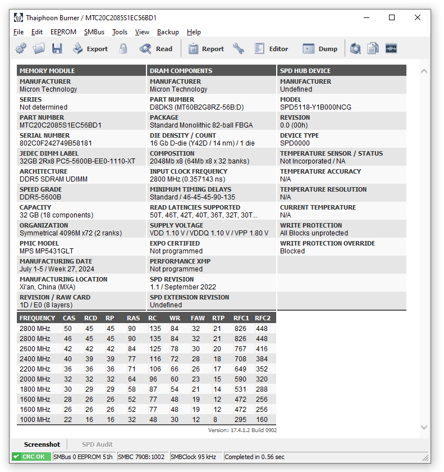The width and height of the screenshot is (444, 472).
Task: Click the All Blocks unprotected value
Action: [314, 233]
